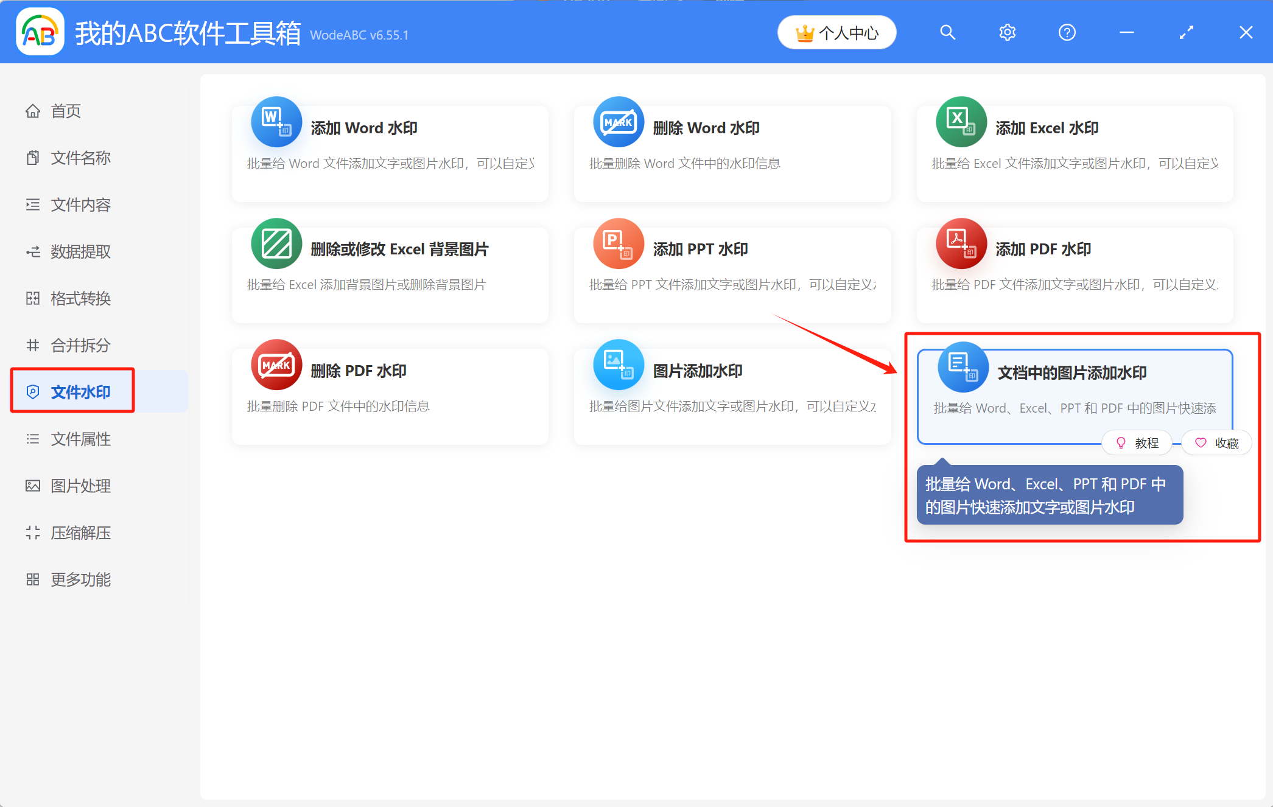Open the 图片添加水印 tool icon
The width and height of the screenshot is (1273, 807).
coord(619,365)
